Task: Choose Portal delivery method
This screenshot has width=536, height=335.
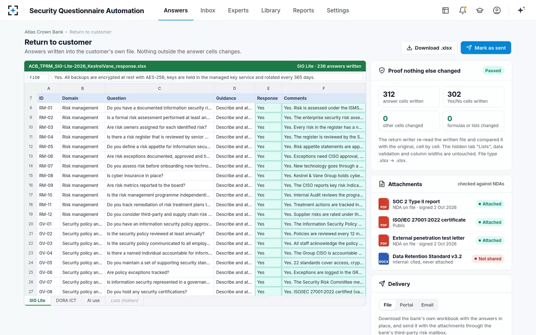Action: 406,305
